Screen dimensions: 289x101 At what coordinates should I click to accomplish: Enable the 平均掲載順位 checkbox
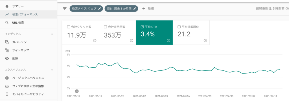pyautogui.click(x=179, y=27)
